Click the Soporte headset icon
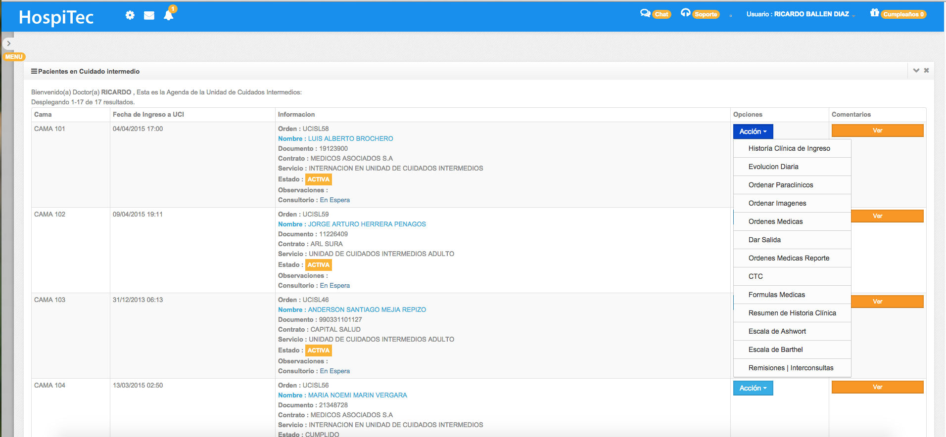 (685, 13)
